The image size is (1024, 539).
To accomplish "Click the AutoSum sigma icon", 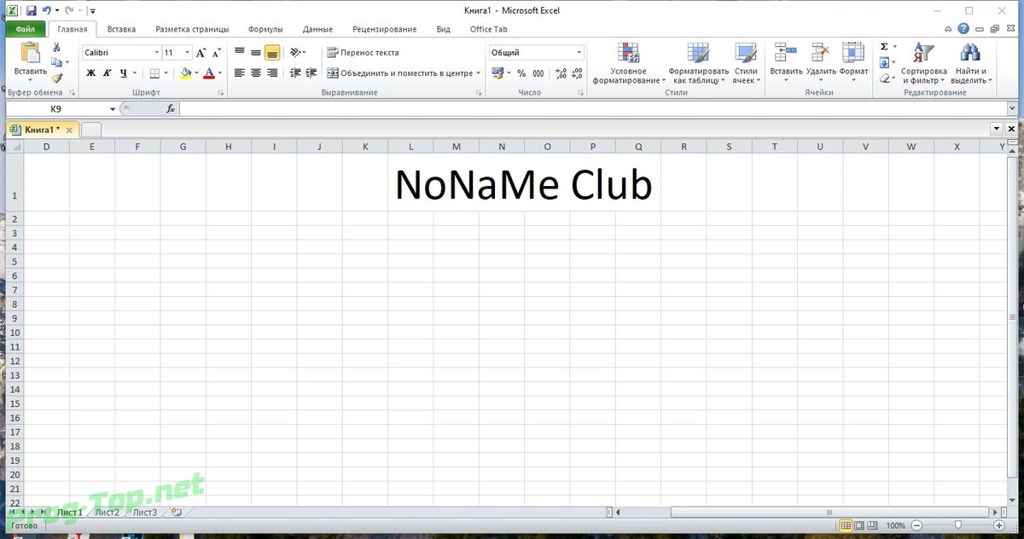I will [884, 47].
